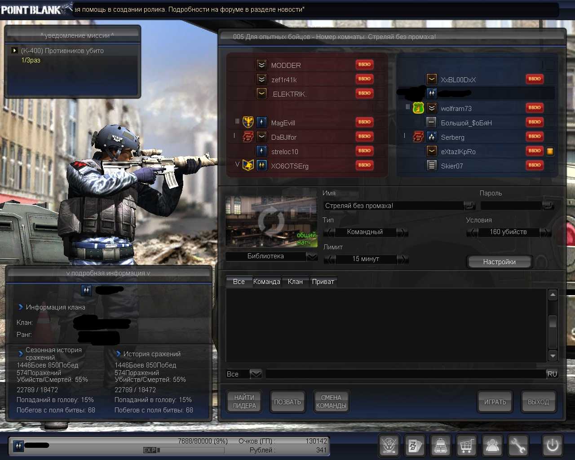Click previous arrow for 160 убийств condition
The image size is (575, 460).
472,232
